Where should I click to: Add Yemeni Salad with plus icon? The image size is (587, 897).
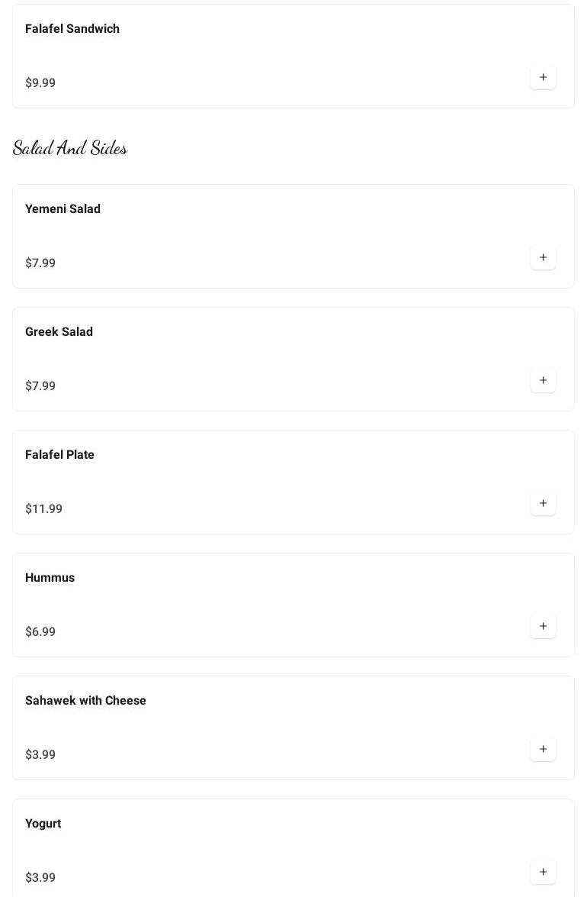pos(543,257)
